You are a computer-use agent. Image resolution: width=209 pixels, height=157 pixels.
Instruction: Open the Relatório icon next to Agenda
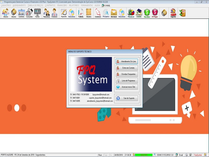tap(72, 13)
